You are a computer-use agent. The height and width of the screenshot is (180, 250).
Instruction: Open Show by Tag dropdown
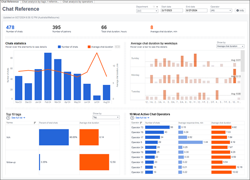(106, 117)
